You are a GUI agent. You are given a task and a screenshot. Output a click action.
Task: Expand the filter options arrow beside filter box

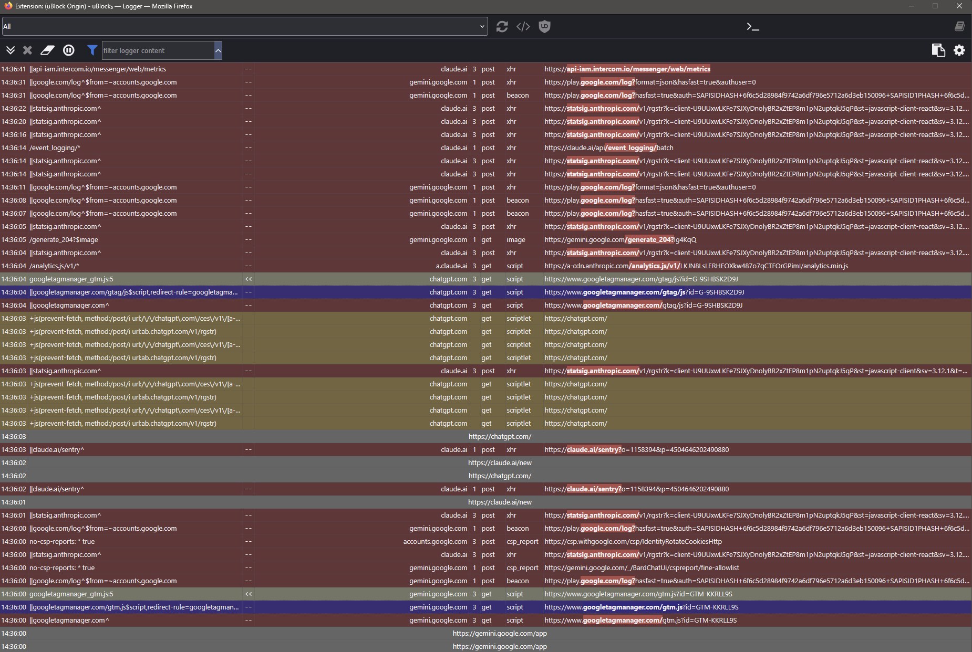218,50
